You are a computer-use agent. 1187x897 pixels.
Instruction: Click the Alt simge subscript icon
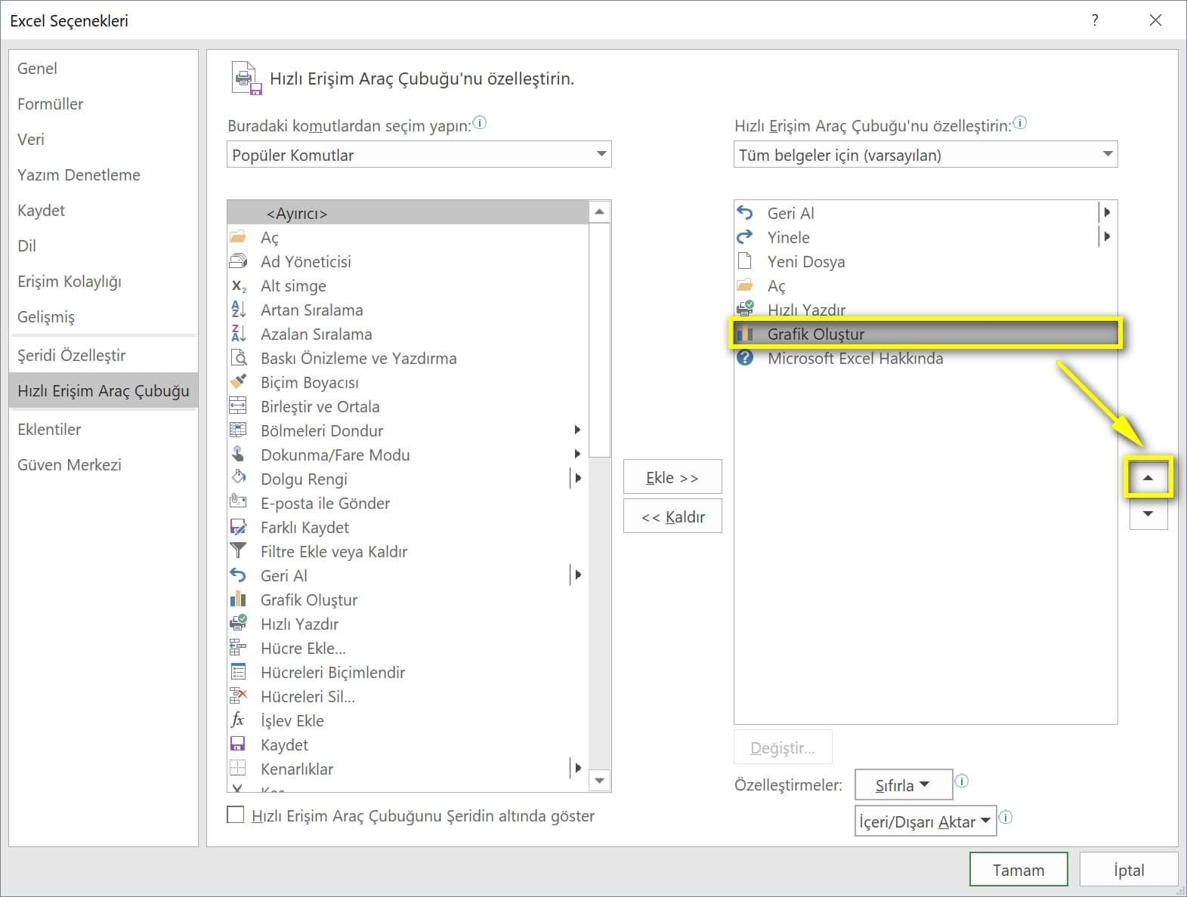(238, 285)
